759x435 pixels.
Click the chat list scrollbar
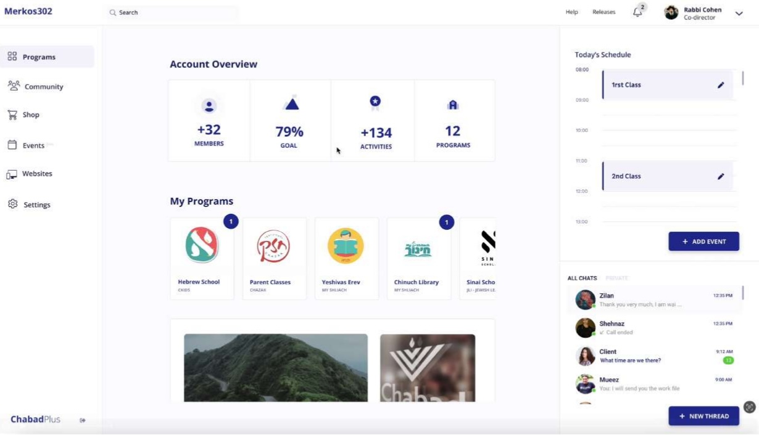tap(742, 293)
